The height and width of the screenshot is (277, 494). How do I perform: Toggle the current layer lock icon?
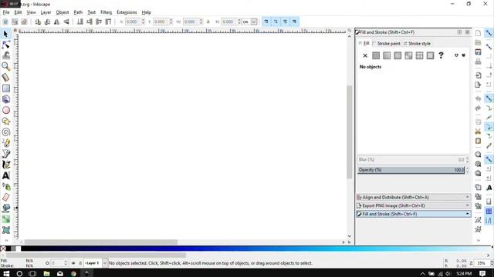(80, 263)
